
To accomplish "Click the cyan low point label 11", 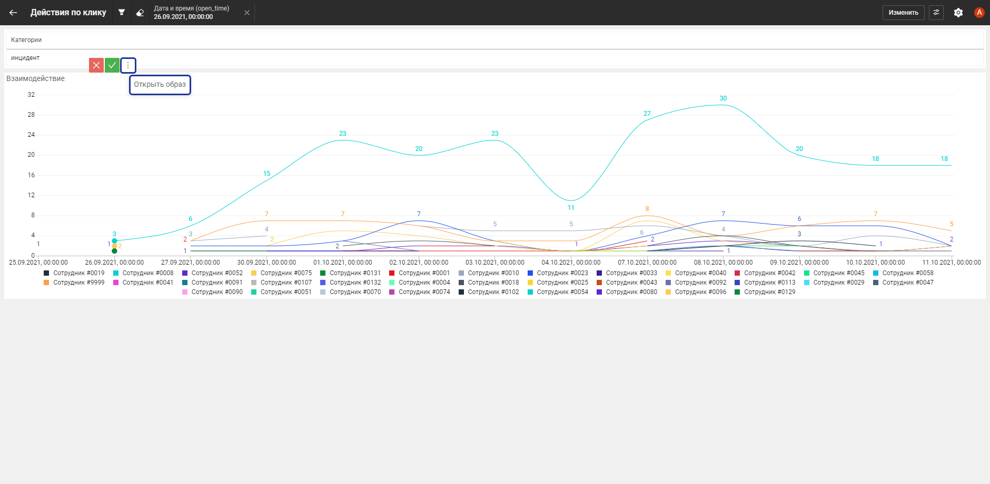I will coord(571,208).
